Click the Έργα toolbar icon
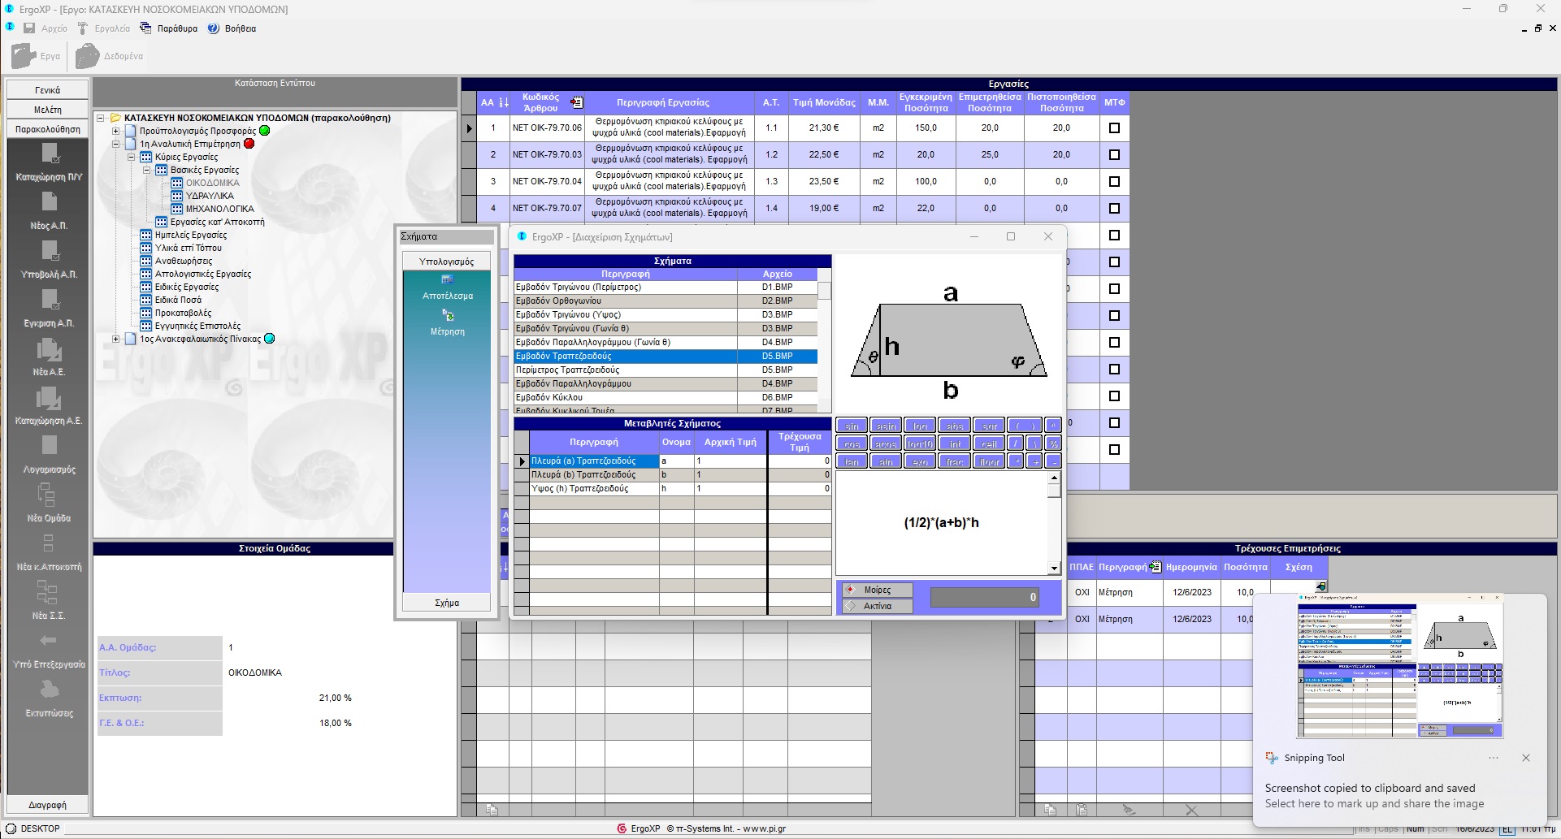This screenshot has width=1561, height=839. coord(25,56)
